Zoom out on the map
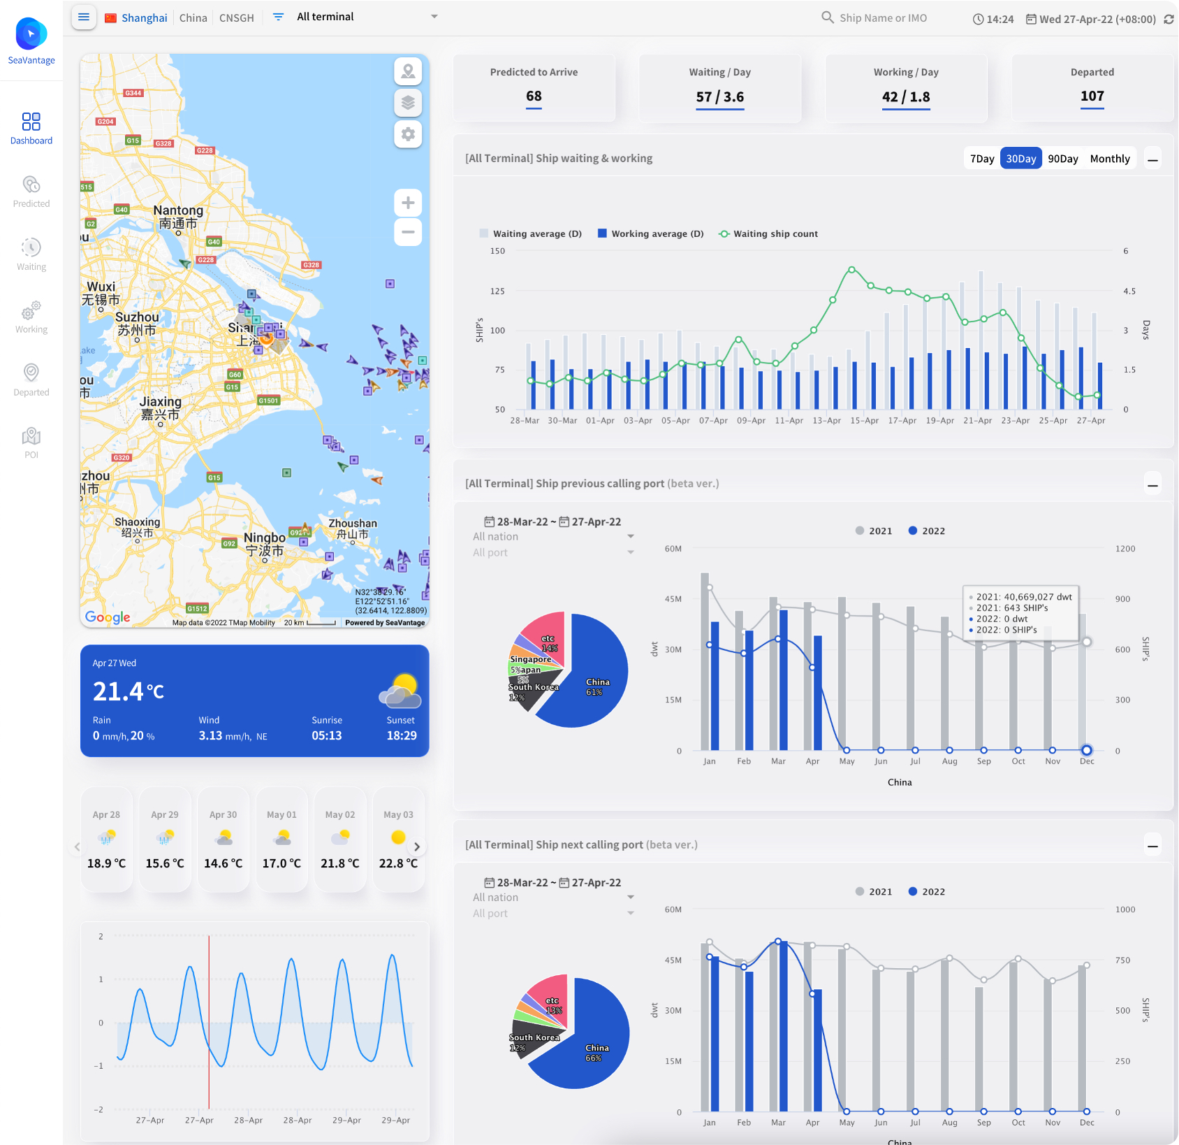Viewport: 1179px width, 1145px height. point(408,232)
